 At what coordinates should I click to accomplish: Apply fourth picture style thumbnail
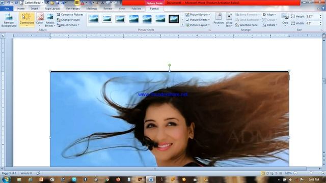click(133, 19)
